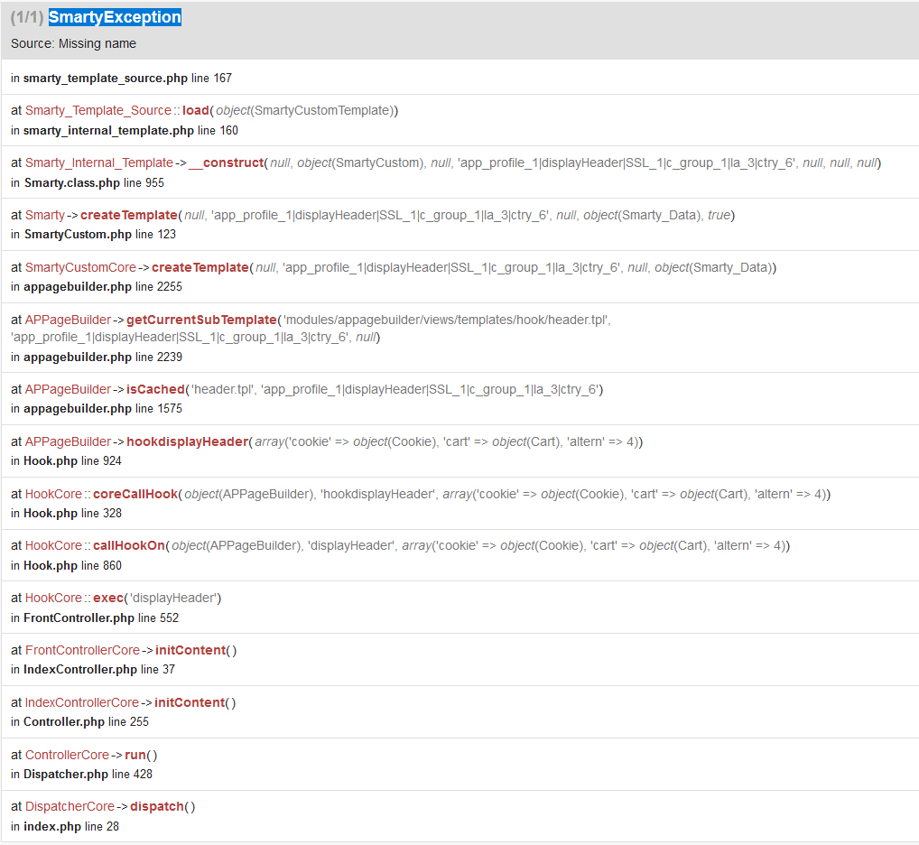Click the 'isCached' method name
The image size is (919, 845).
click(155, 389)
